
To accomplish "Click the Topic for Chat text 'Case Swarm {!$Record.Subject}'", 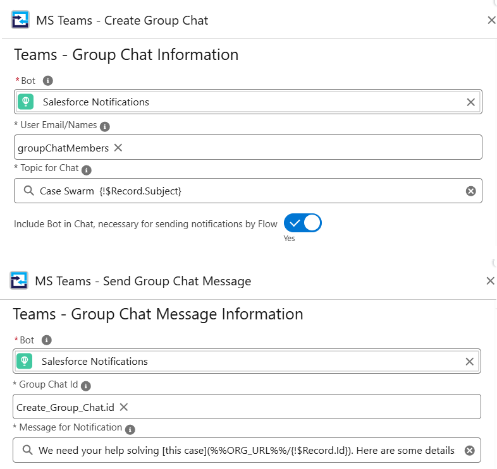I will pos(110,191).
